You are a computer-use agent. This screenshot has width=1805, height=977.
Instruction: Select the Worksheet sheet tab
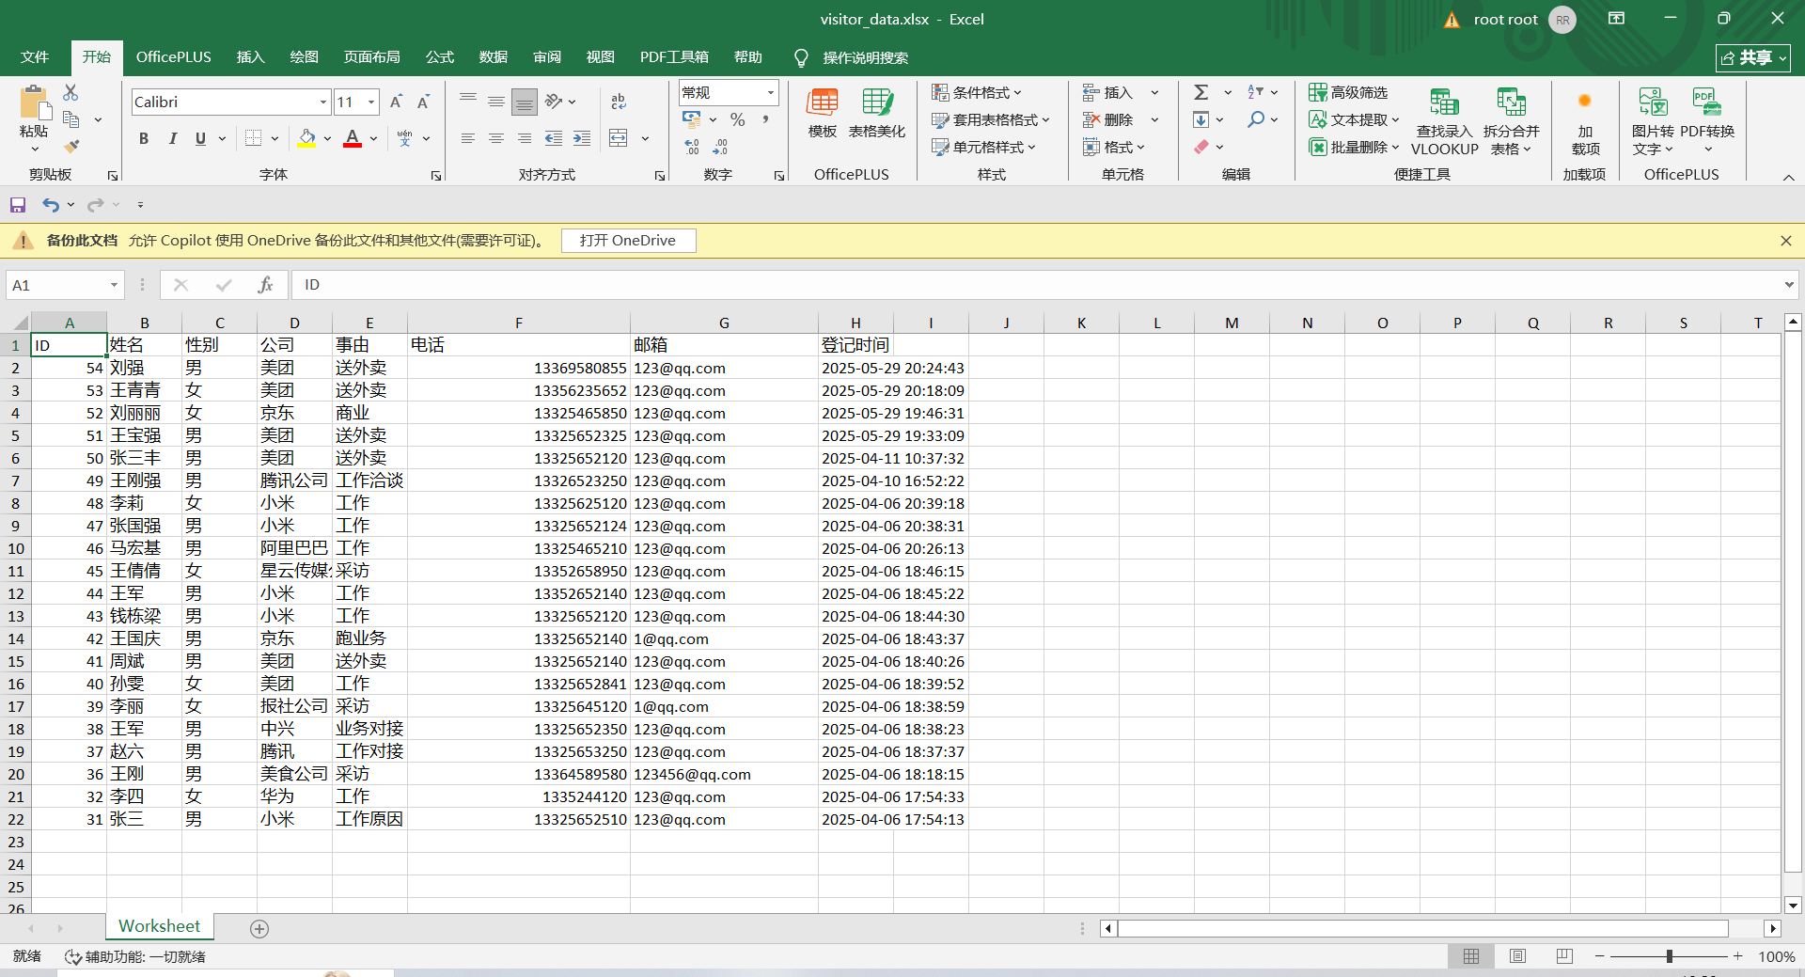159,926
